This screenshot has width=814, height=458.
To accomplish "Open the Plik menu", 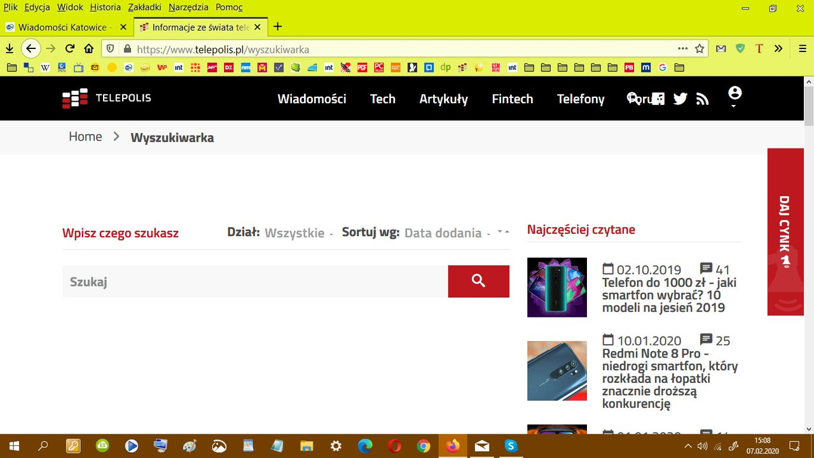I will click(x=10, y=7).
